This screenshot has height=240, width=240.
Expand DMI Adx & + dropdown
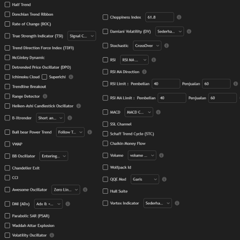point(48,204)
